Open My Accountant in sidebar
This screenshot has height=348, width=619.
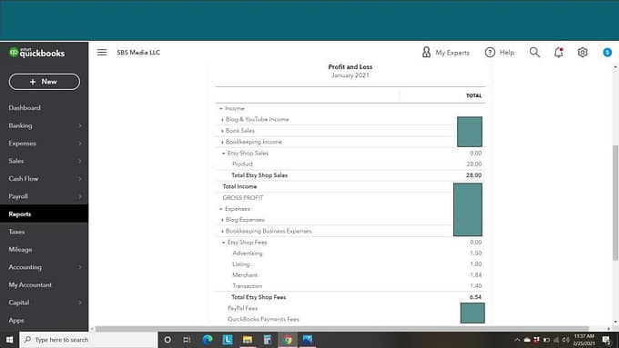(x=30, y=284)
